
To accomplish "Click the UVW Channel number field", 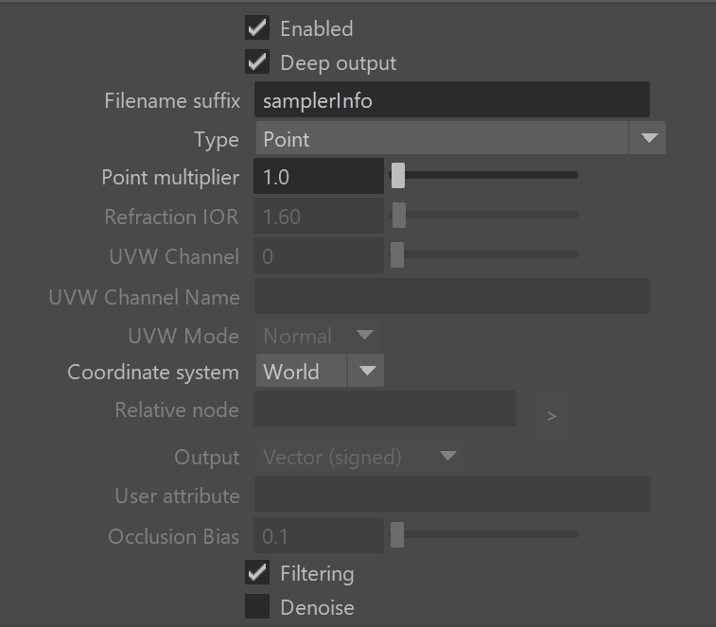I will (319, 255).
